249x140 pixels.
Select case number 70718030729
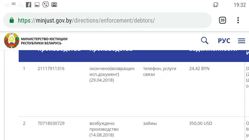click(51, 123)
